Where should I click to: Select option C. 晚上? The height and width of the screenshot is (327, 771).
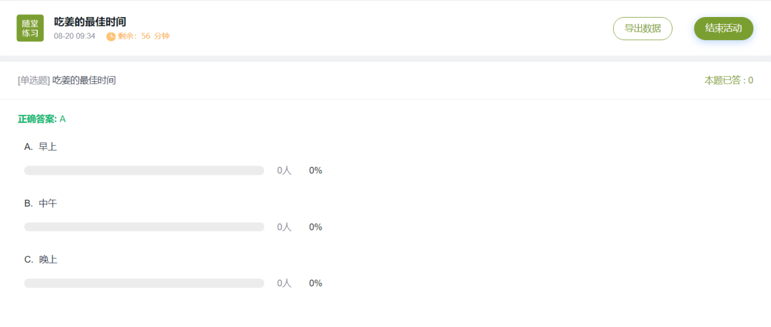[41, 260]
